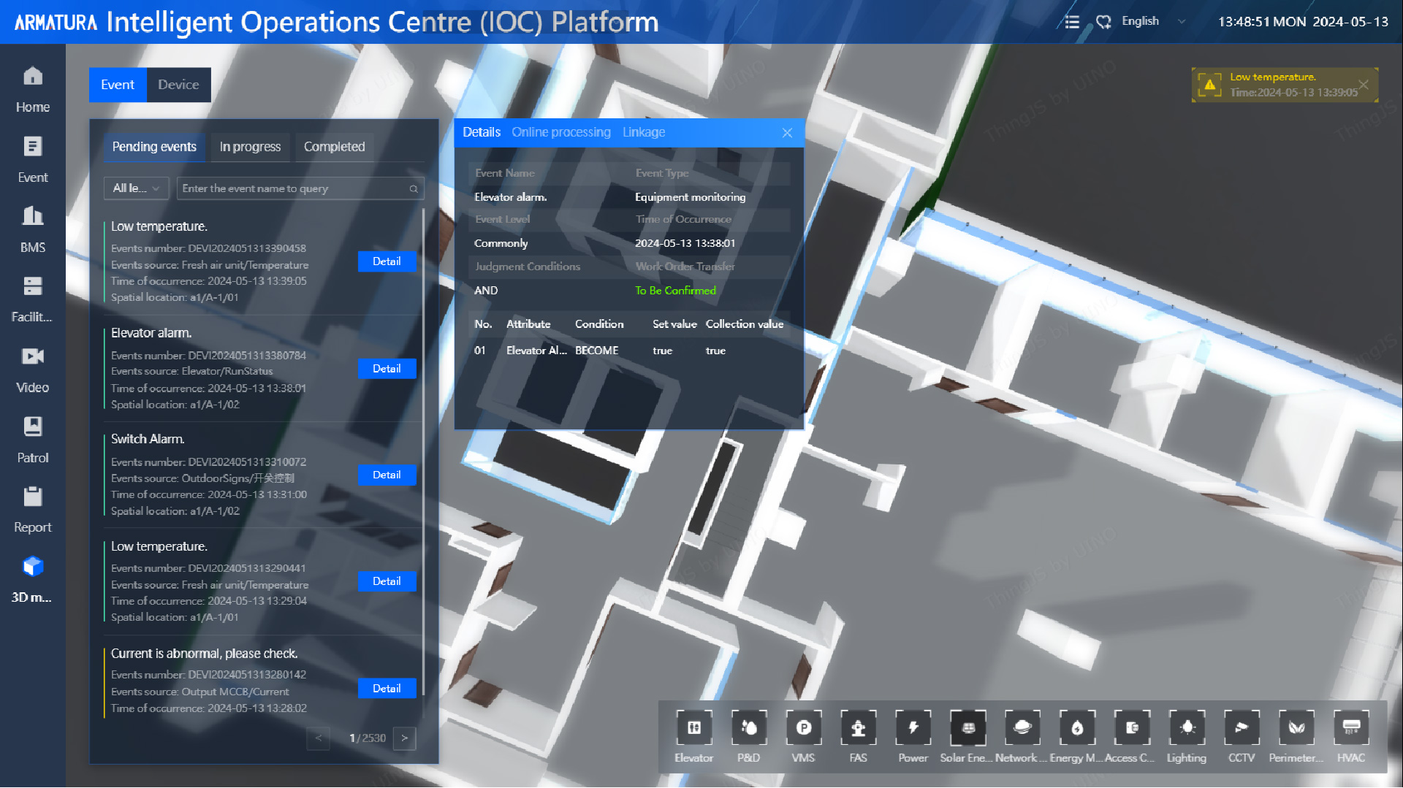The width and height of the screenshot is (1403, 788).
Task: Dismiss the Low temperature notification
Action: tap(1364, 84)
